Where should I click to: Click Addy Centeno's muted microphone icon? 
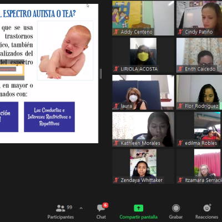pyautogui.click(x=116, y=32)
